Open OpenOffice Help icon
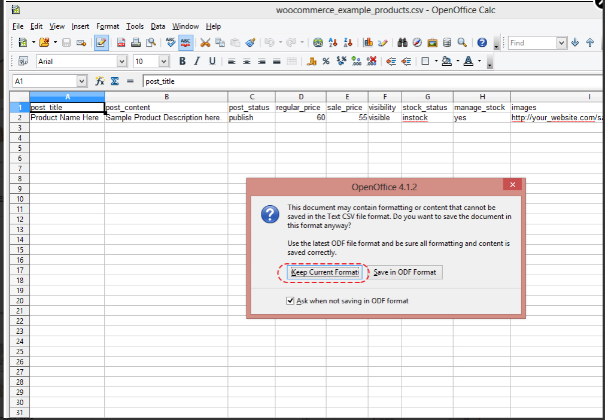Image resolution: width=605 pixels, height=420 pixels. pos(482,43)
